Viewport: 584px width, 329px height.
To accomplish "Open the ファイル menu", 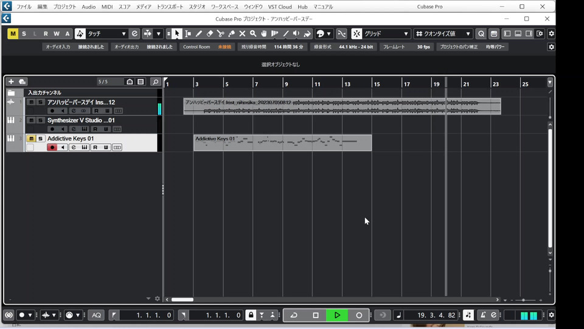I will (24, 7).
